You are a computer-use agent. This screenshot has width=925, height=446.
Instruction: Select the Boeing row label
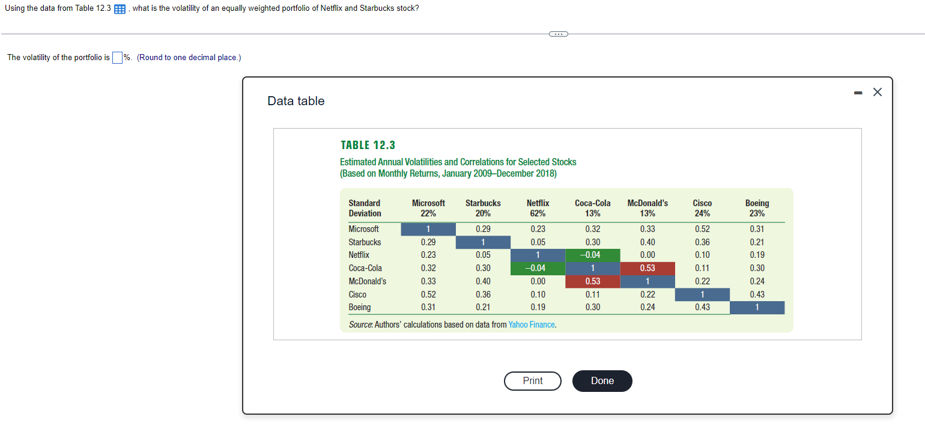point(359,307)
